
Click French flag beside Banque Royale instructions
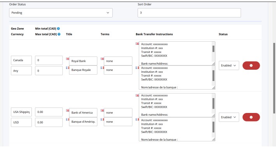pyautogui.click(x=137, y=67)
